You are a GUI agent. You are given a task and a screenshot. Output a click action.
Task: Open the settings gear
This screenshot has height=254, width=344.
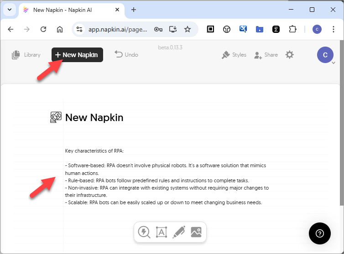(x=290, y=55)
